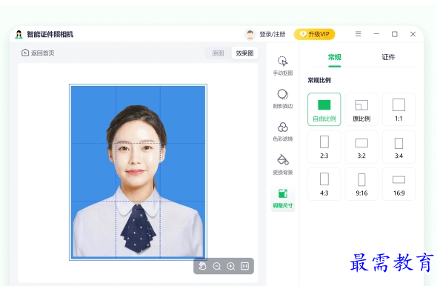The width and height of the screenshot is (440, 286).
Task: Choose the 1:1 ratio
Action: (x=399, y=110)
